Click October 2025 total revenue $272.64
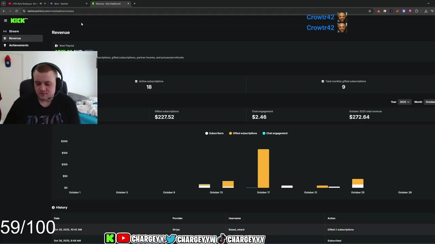Image resolution: width=435 pixels, height=244 pixels. [x=359, y=117]
